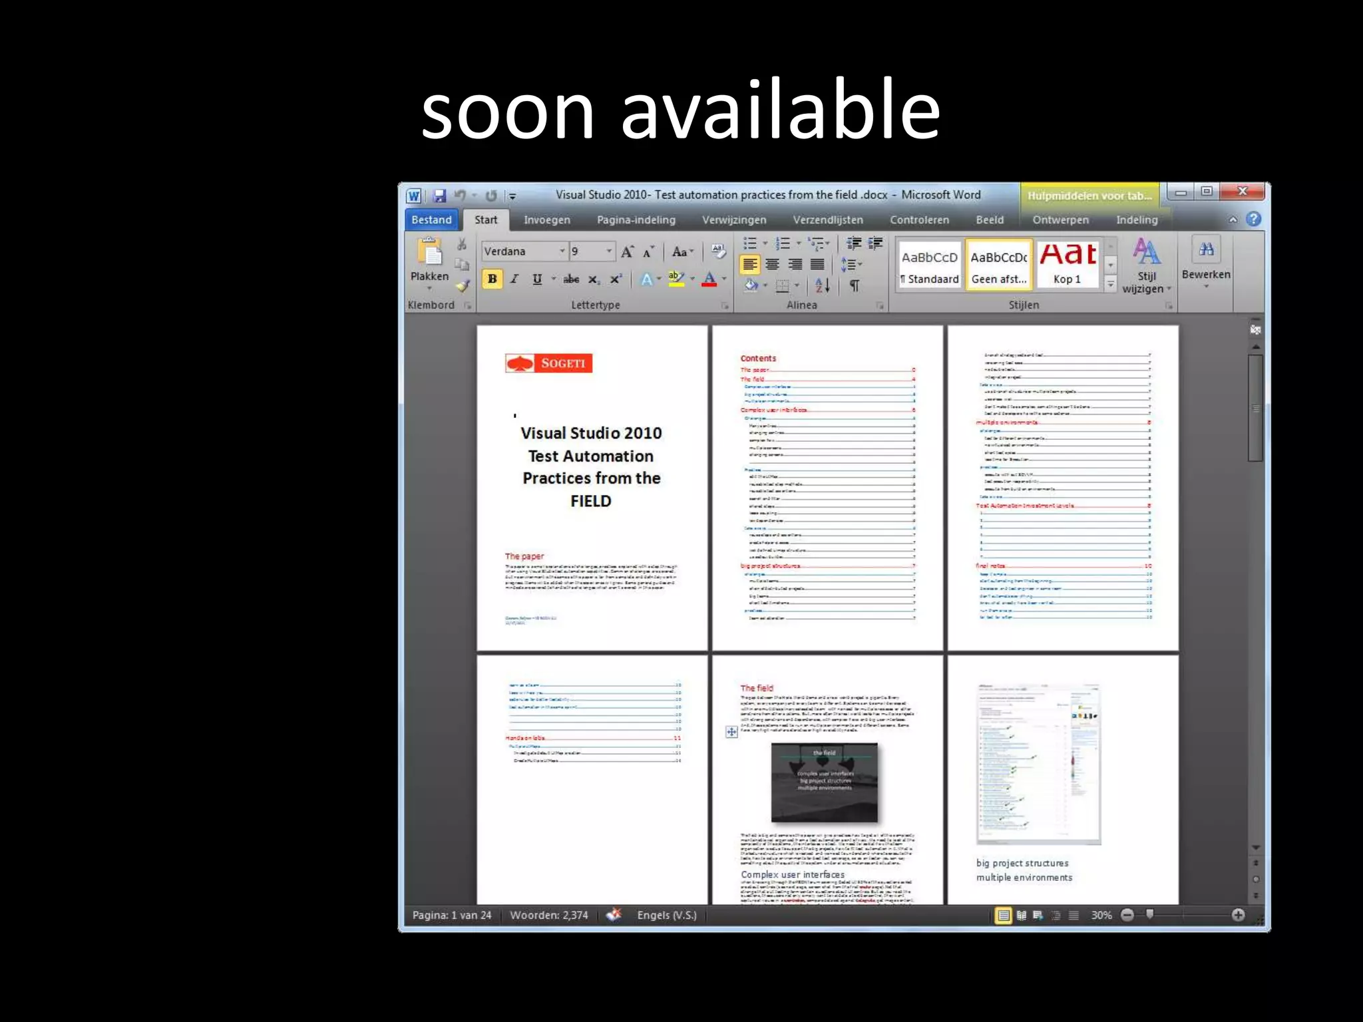
Task: Open the Verdana font name dropdown
Action: 562,252
